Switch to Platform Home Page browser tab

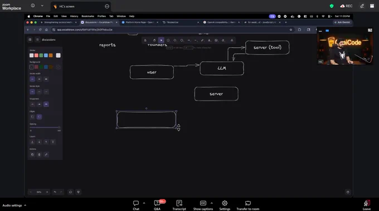pyautogui.click(x=140, y=22)
